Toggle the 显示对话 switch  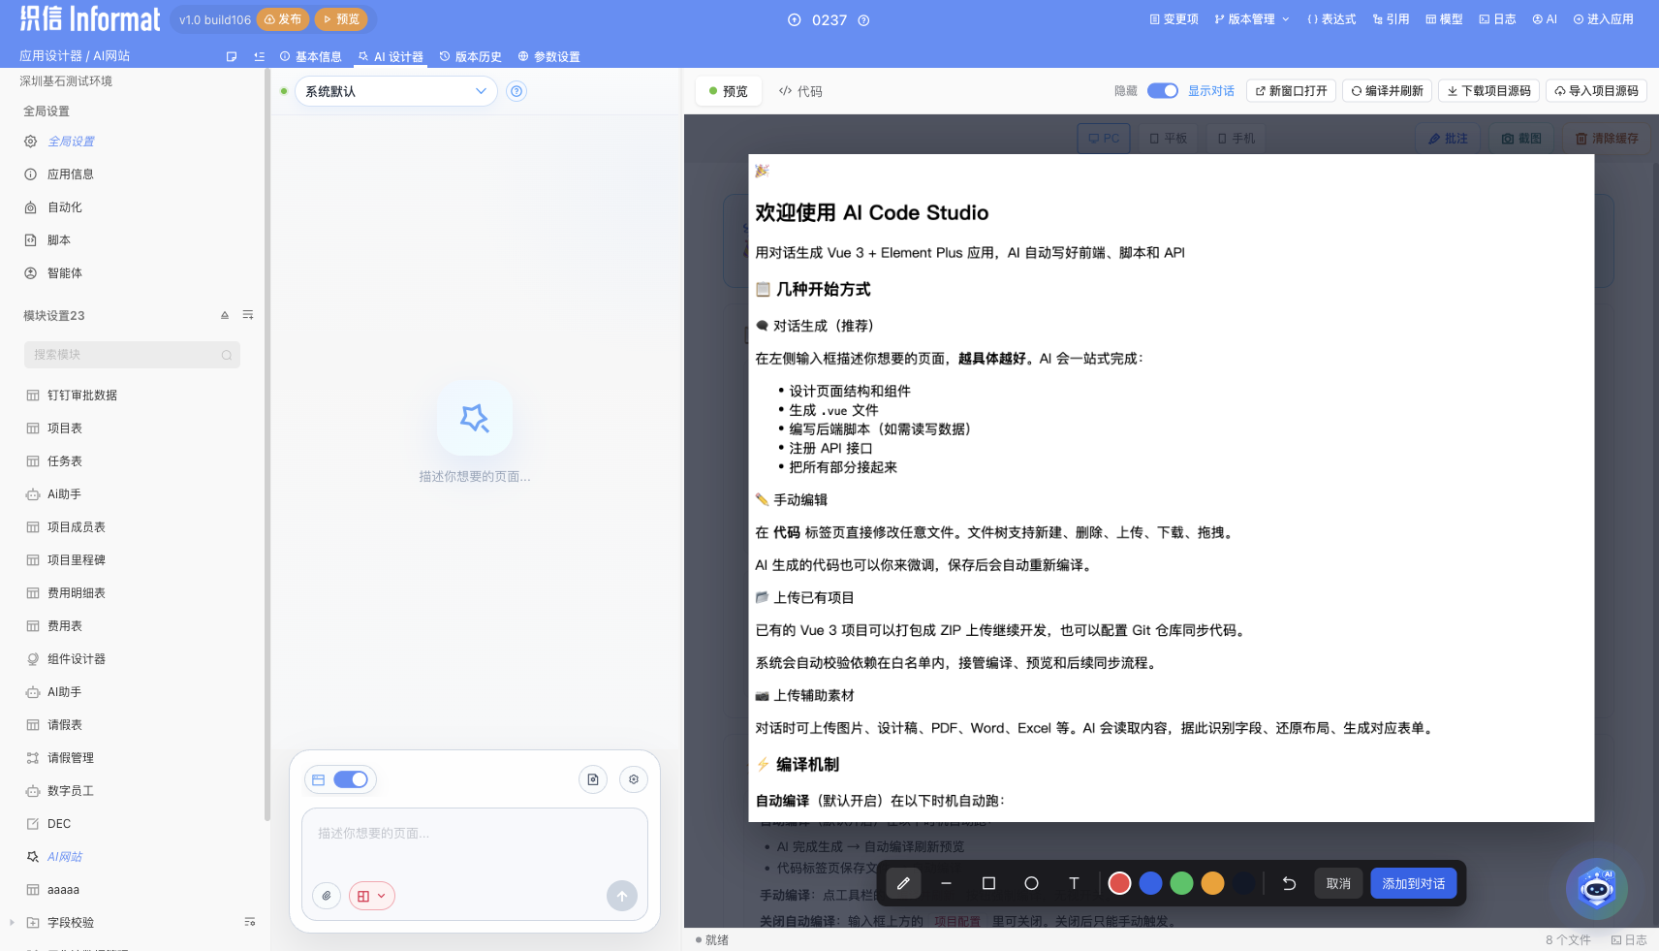pyautogui.click(x=1163, y=91)
